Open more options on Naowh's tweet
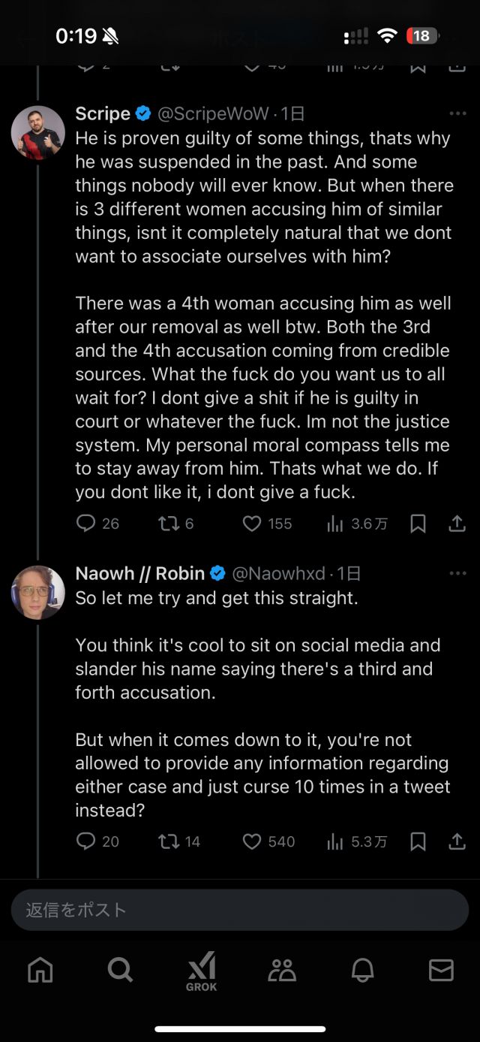Image resolution: width=480 pixels, height=1042 pixels. click(457, 574)
